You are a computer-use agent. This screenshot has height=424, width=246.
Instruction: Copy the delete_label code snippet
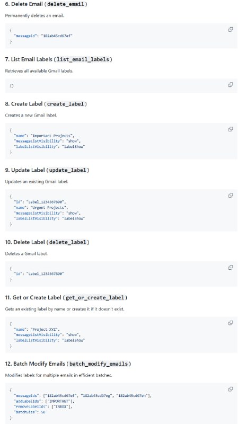231,268
